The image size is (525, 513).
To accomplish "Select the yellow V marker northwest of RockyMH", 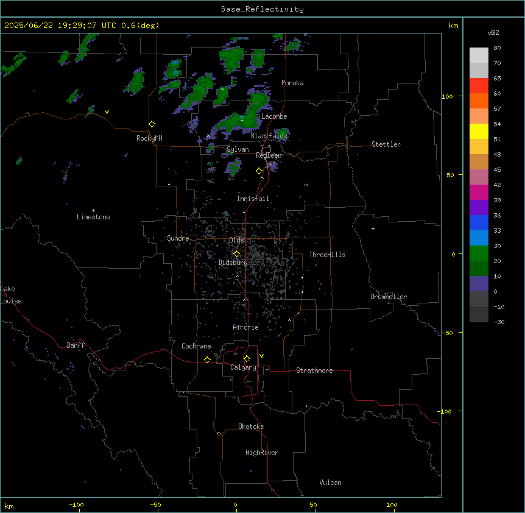I will 107,112.
